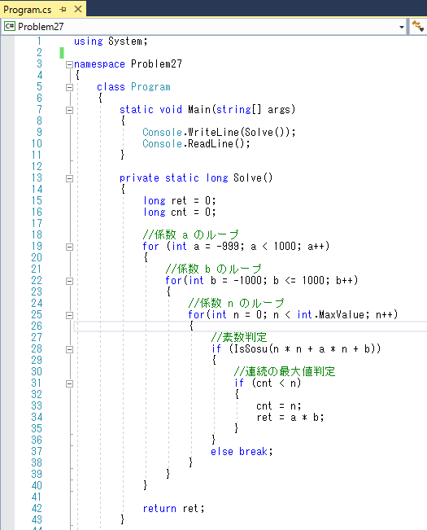Open the Problem27 navigation dropdown

401,27
